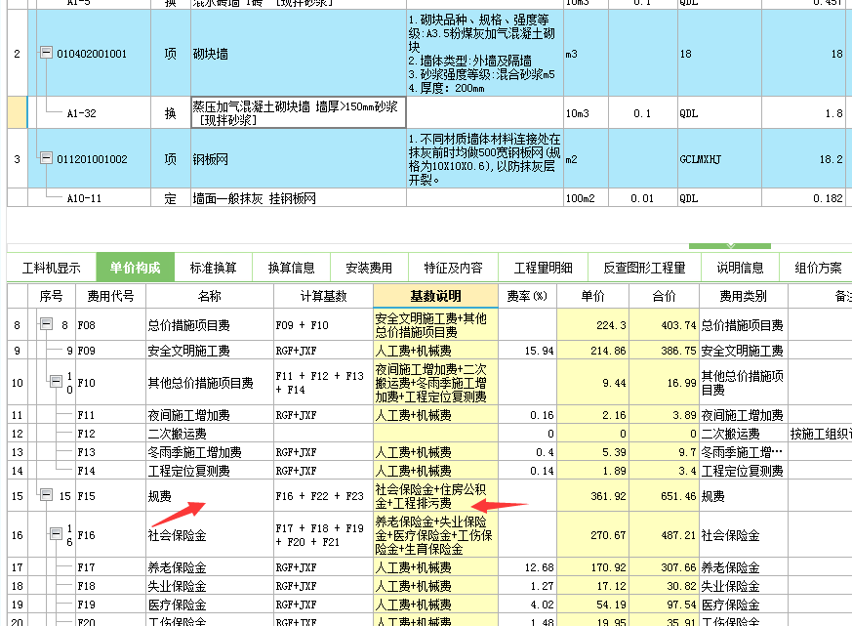
Task: Click the 100m2 unit cell of A10-11
Action: [x=586, y=198]
